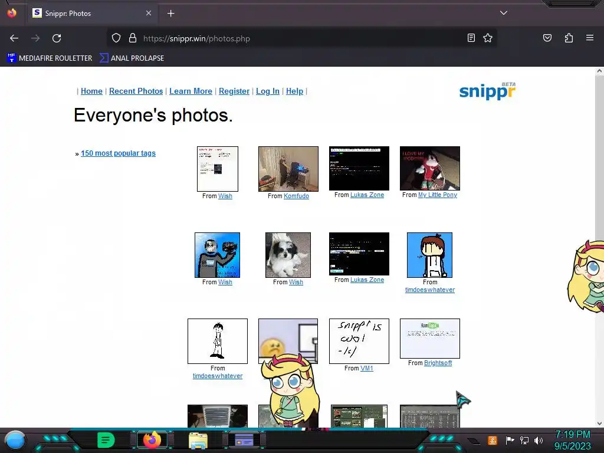Open the Log In page
The image size is (604, 453).
point(268,91)
